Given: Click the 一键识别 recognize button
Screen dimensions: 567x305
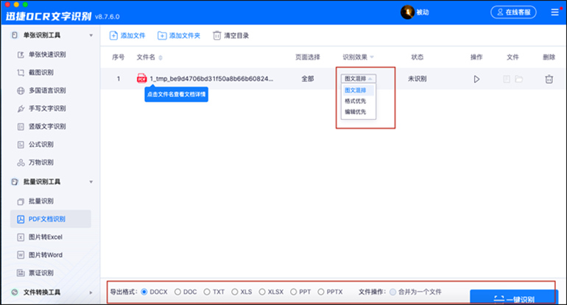Looking at the screenshot, I should click(x=514, y=298).
